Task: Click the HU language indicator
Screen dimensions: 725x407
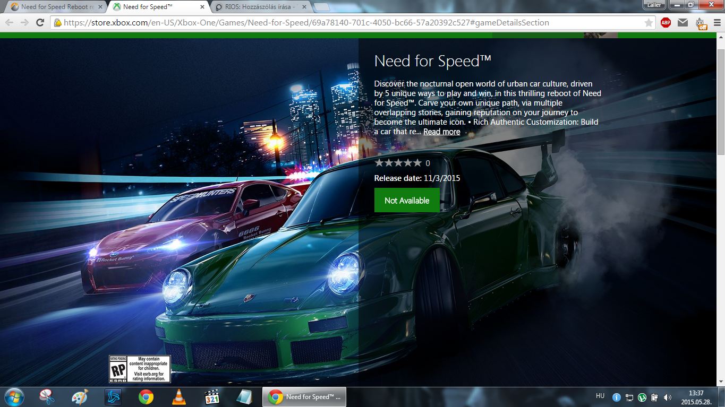Action: pos(600,396)
